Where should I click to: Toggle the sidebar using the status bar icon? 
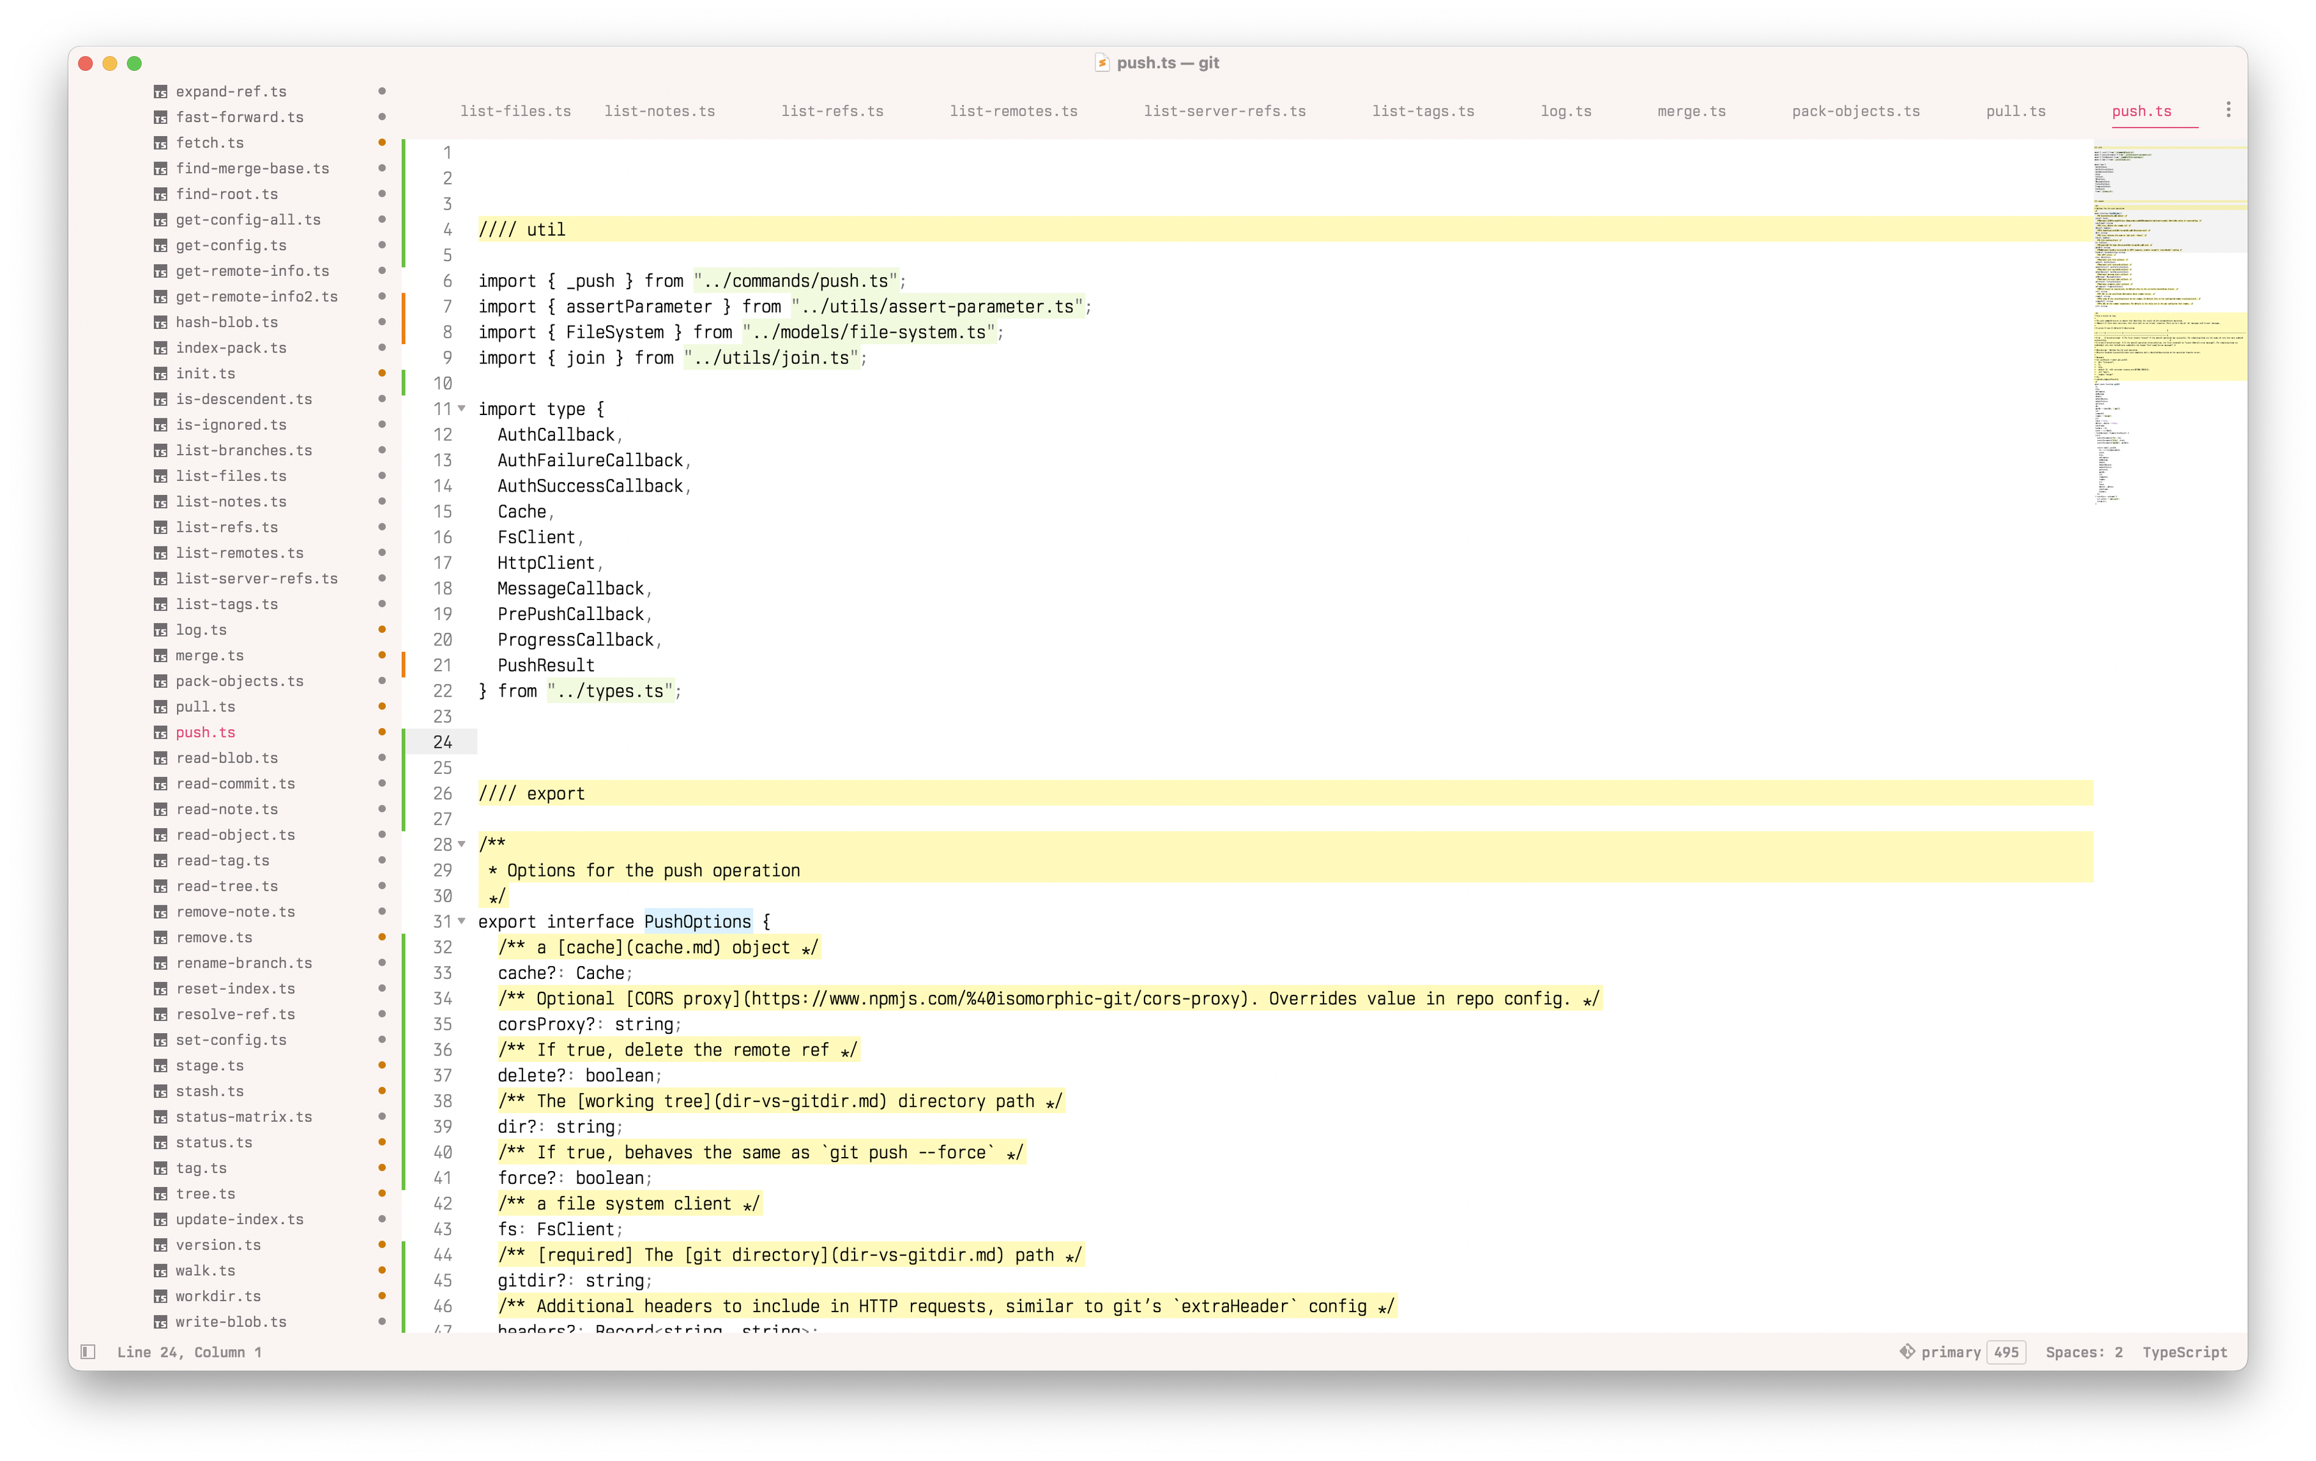pyautogui.click(x=88, y=1351)
